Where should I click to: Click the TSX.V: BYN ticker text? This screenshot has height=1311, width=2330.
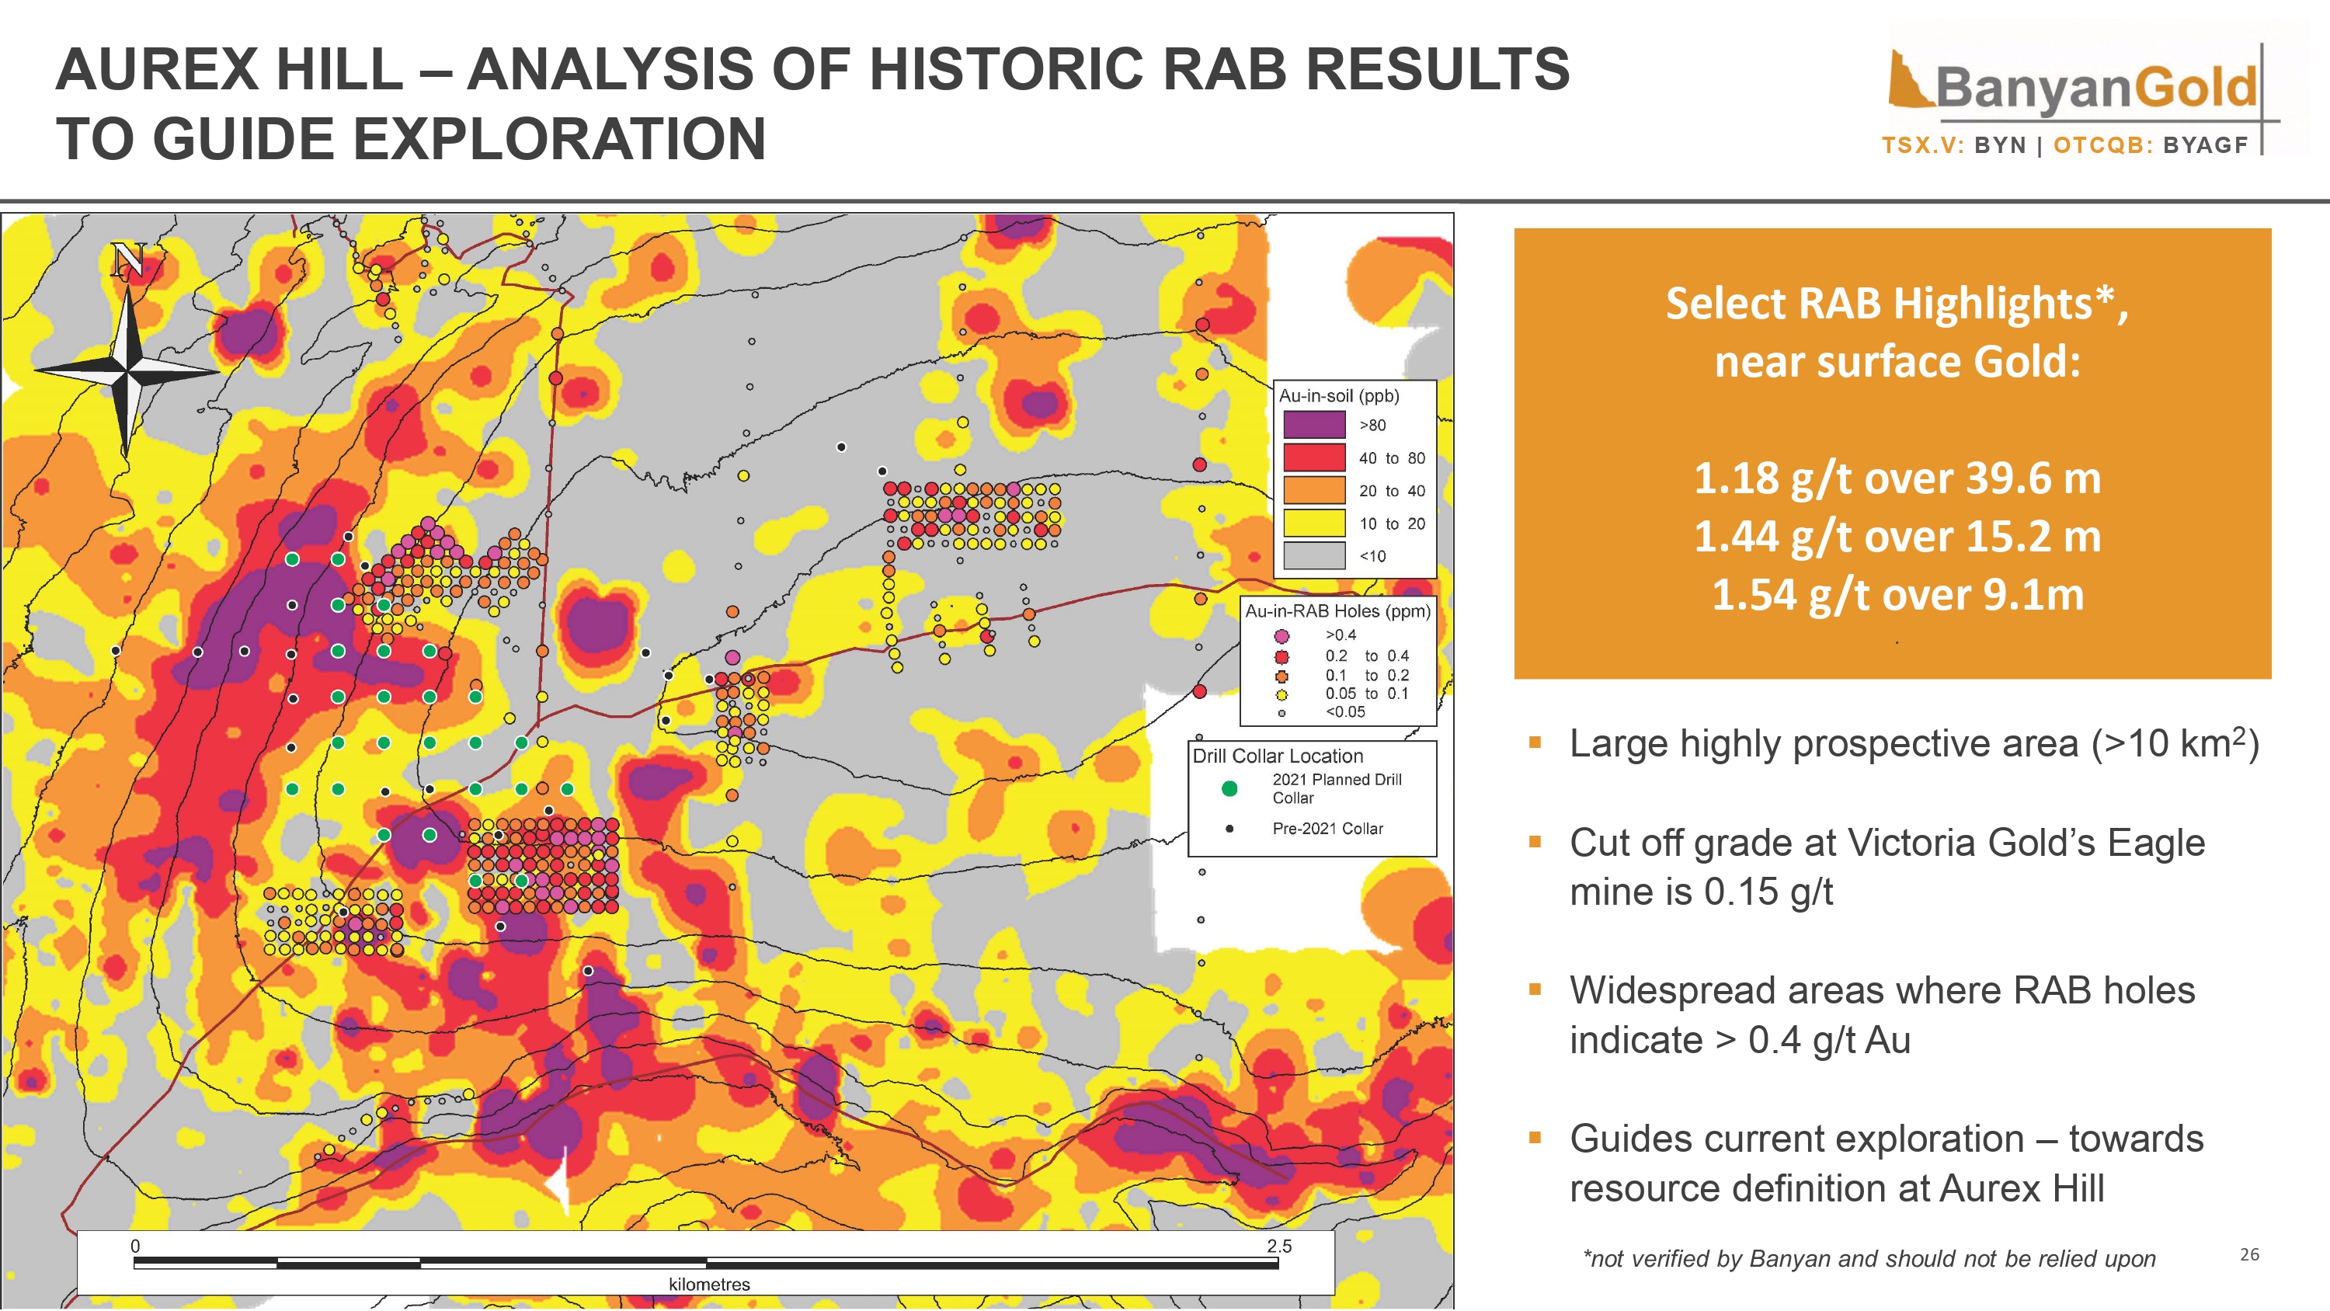pyautogui.click(x=1954, y=146)
